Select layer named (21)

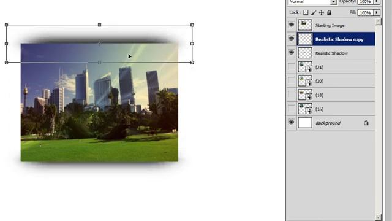point(319,67)
